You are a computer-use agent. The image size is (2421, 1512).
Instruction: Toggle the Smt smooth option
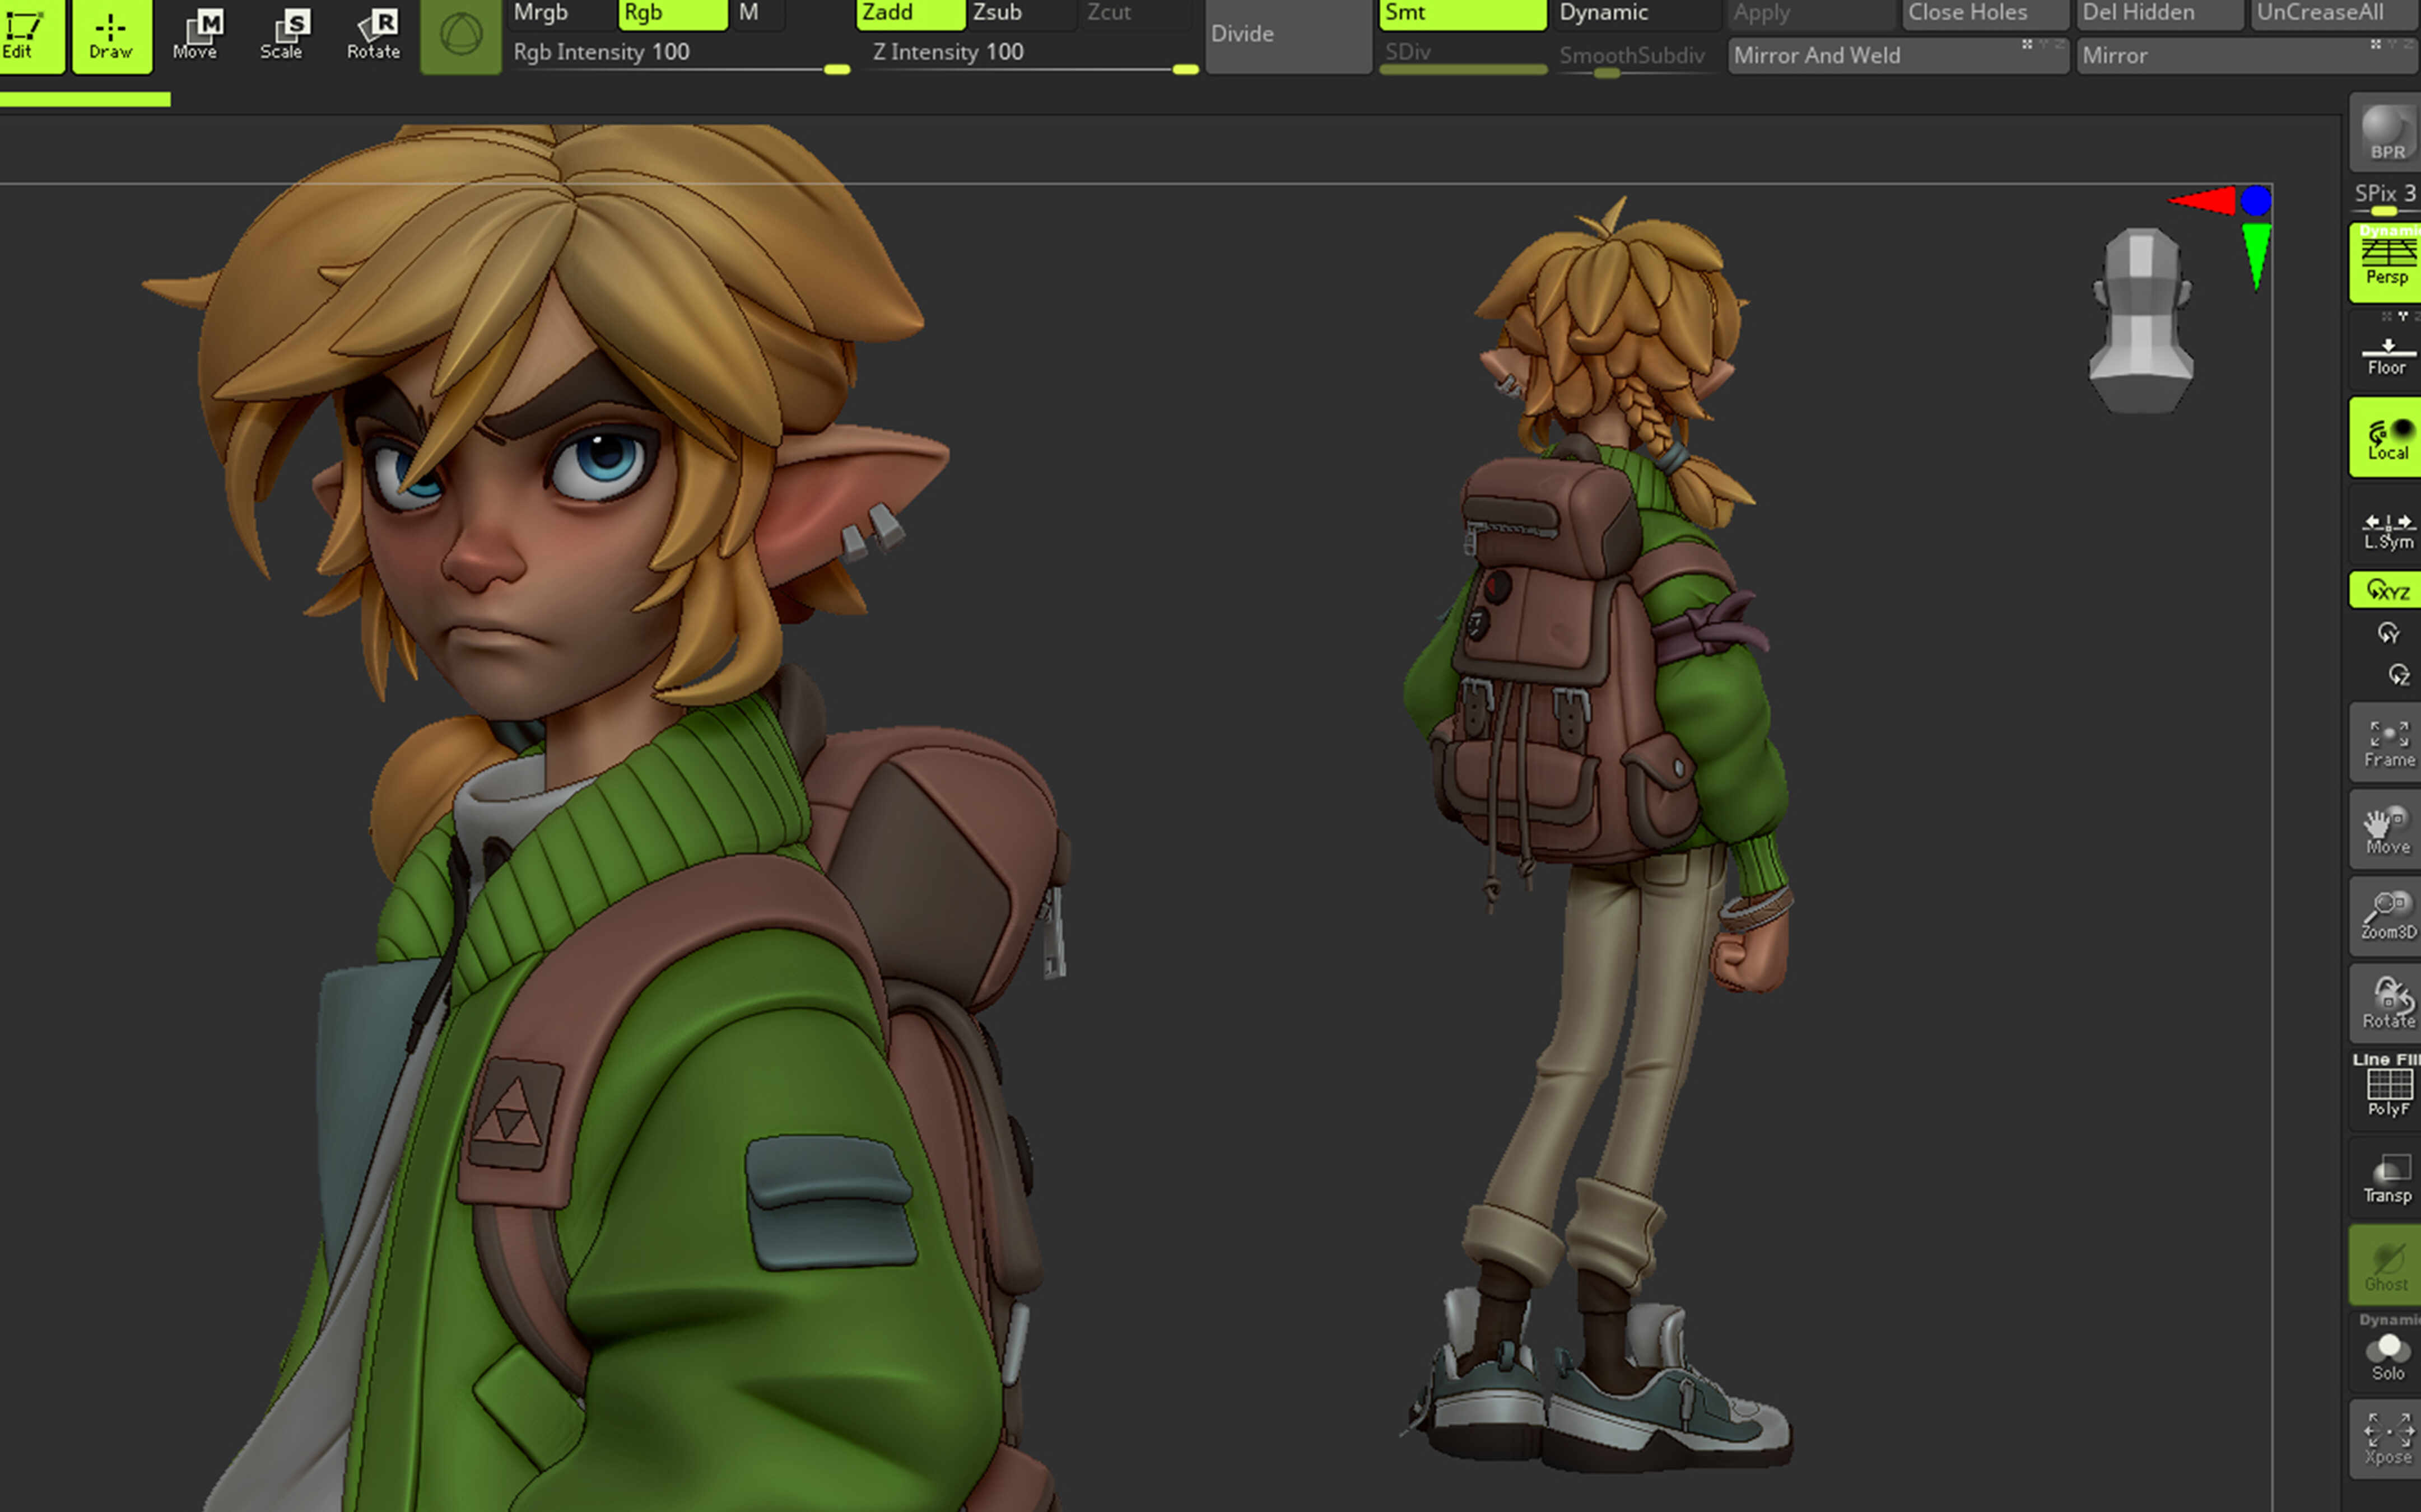pyautogui.click(x=1462, y=14)
